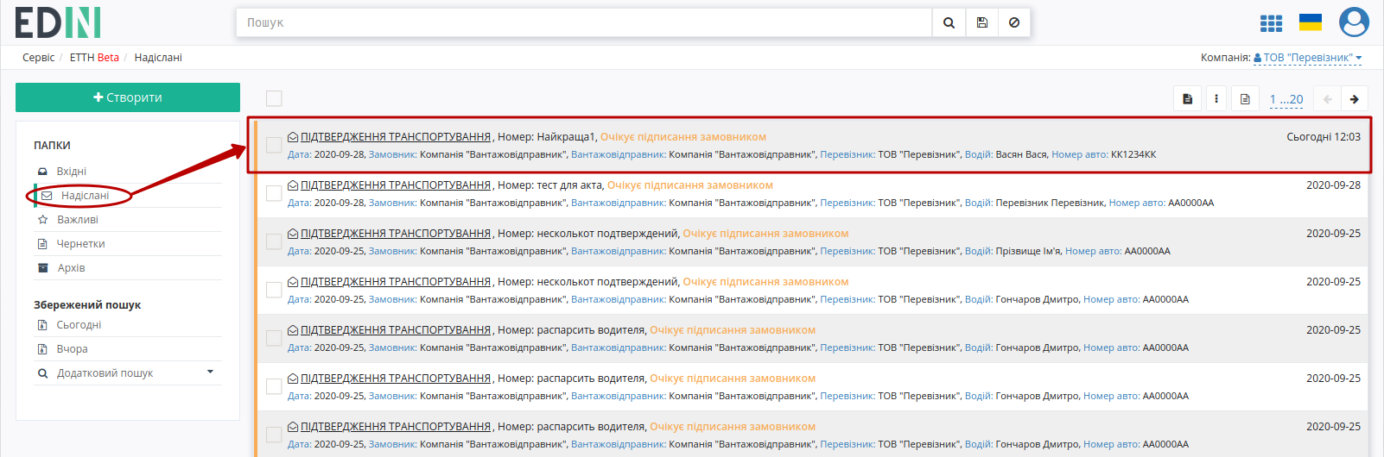This screenshot has height=457, width=1384.
Task: Click into the Пошук search field
Action: [x=584, y=22]
